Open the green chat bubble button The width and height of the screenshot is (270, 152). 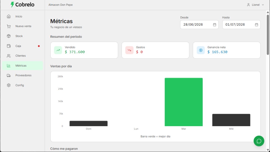259,141
